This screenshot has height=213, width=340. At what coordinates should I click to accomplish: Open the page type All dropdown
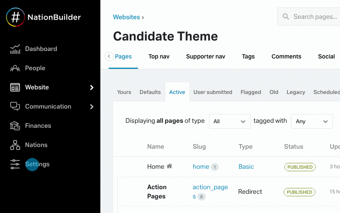click(230, 121)
